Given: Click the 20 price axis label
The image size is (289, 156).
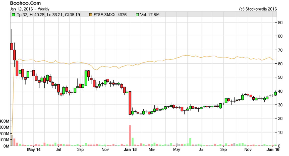Looking at the screenshot, I should [x=280, y=119].
